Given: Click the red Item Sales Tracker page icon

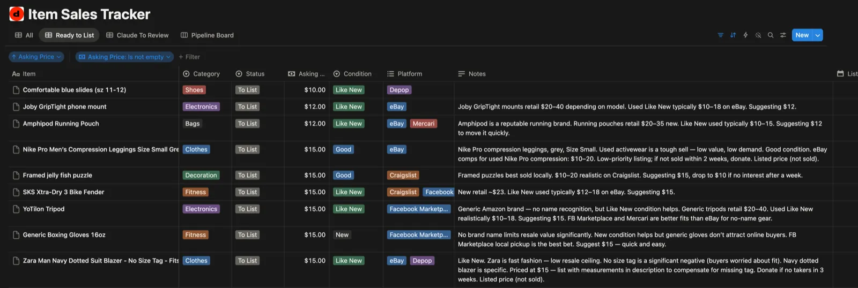Looking at the screenshot, I should pyautogui.click(x=17, y=14).
